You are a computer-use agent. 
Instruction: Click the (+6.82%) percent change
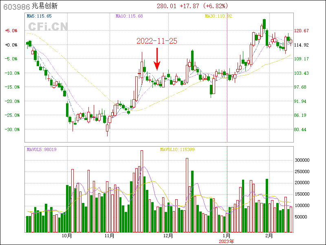pos(216,6)
